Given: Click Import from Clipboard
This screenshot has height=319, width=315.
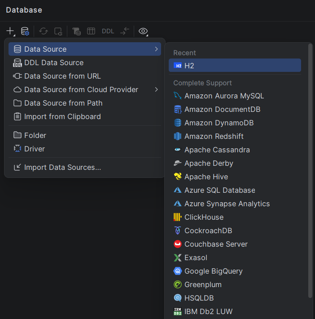Looking at the screenshot, I should 62,116.
